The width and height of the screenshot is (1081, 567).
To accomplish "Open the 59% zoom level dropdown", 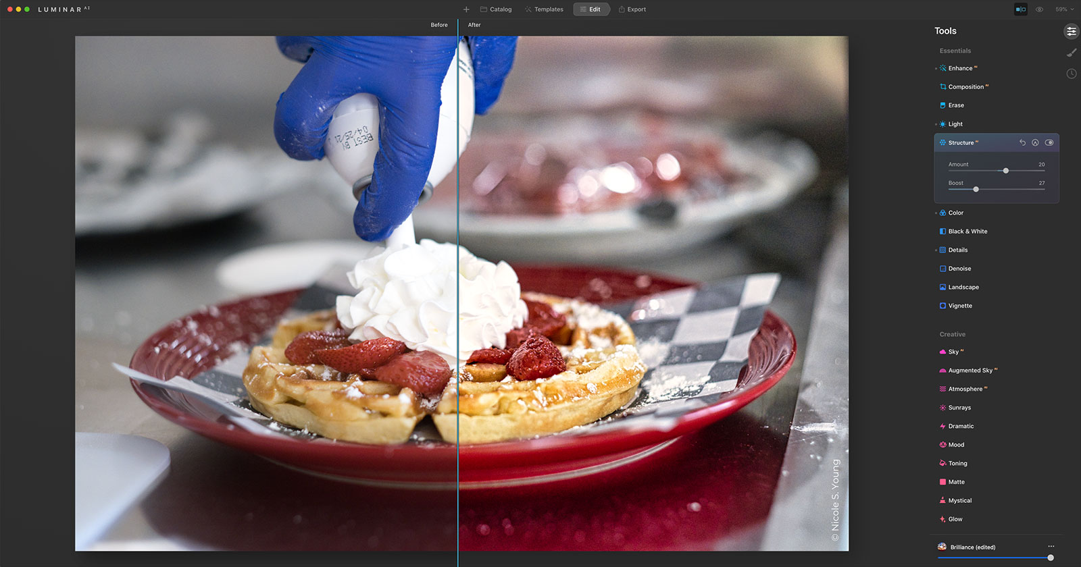I will tap(1064, 9).
